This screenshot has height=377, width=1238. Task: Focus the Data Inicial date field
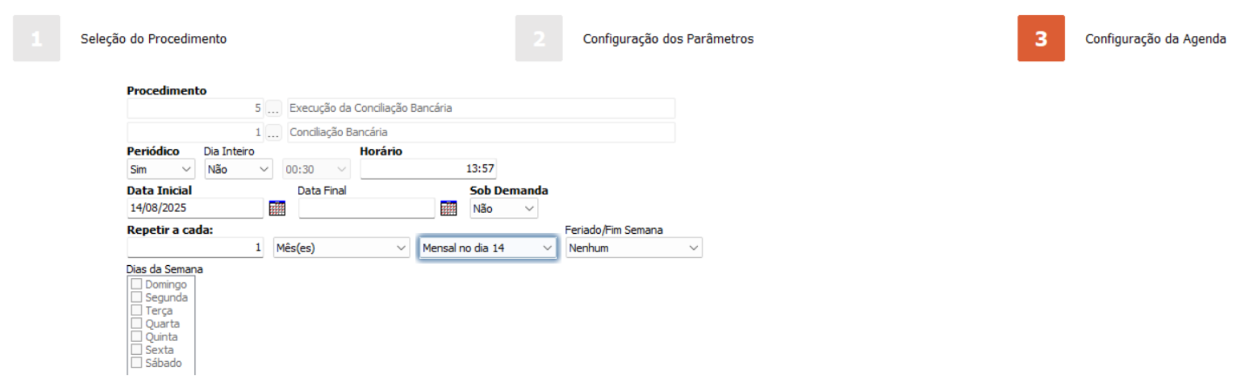click(x=194, y=209)
